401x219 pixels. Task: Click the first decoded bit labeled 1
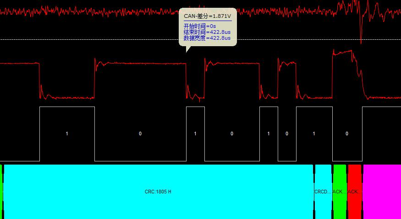67,134
